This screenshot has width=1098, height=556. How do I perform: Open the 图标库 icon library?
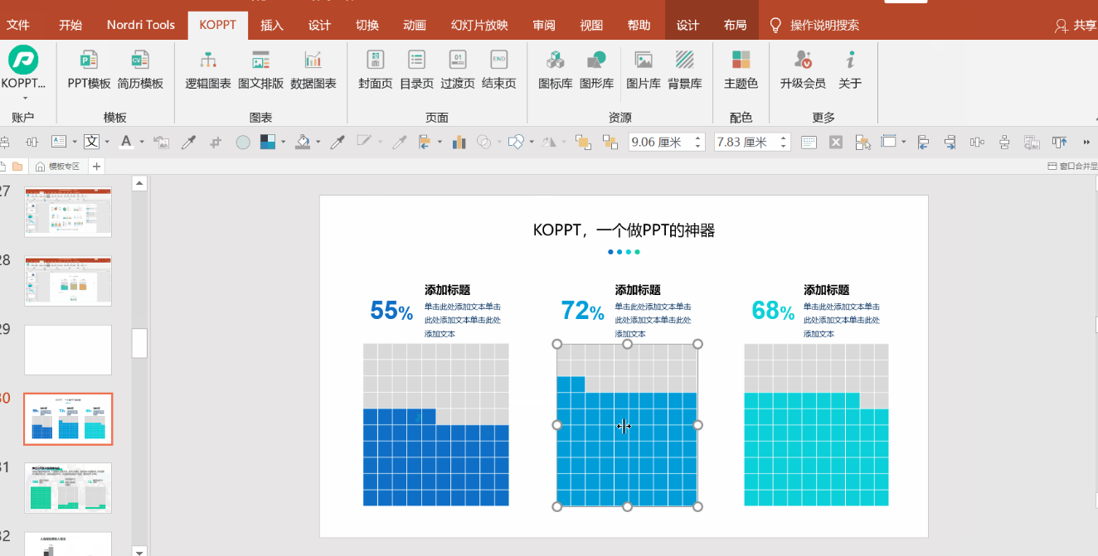(x=556, y=68)
